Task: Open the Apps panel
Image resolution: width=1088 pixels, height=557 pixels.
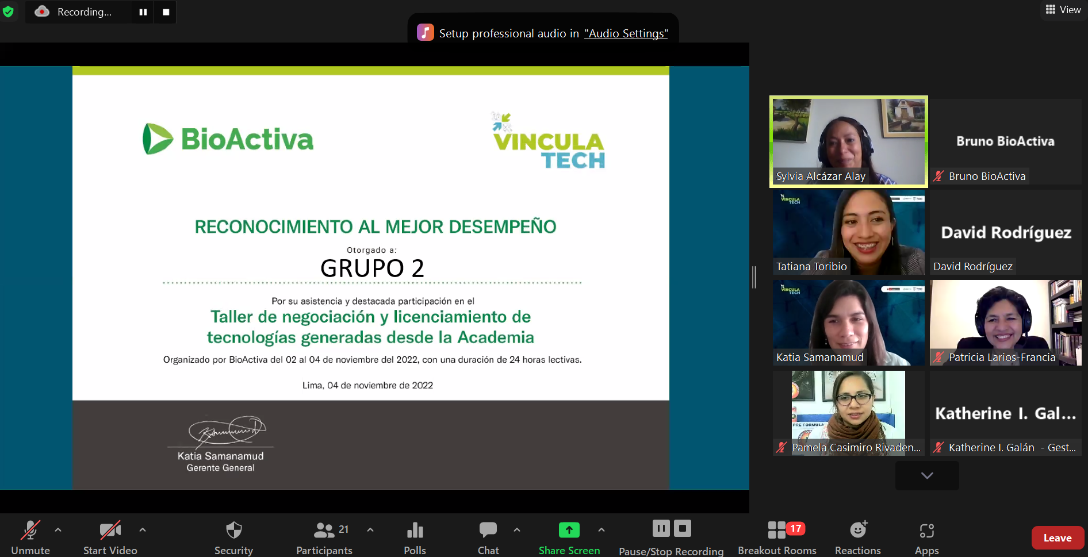Action: (927, 537)
